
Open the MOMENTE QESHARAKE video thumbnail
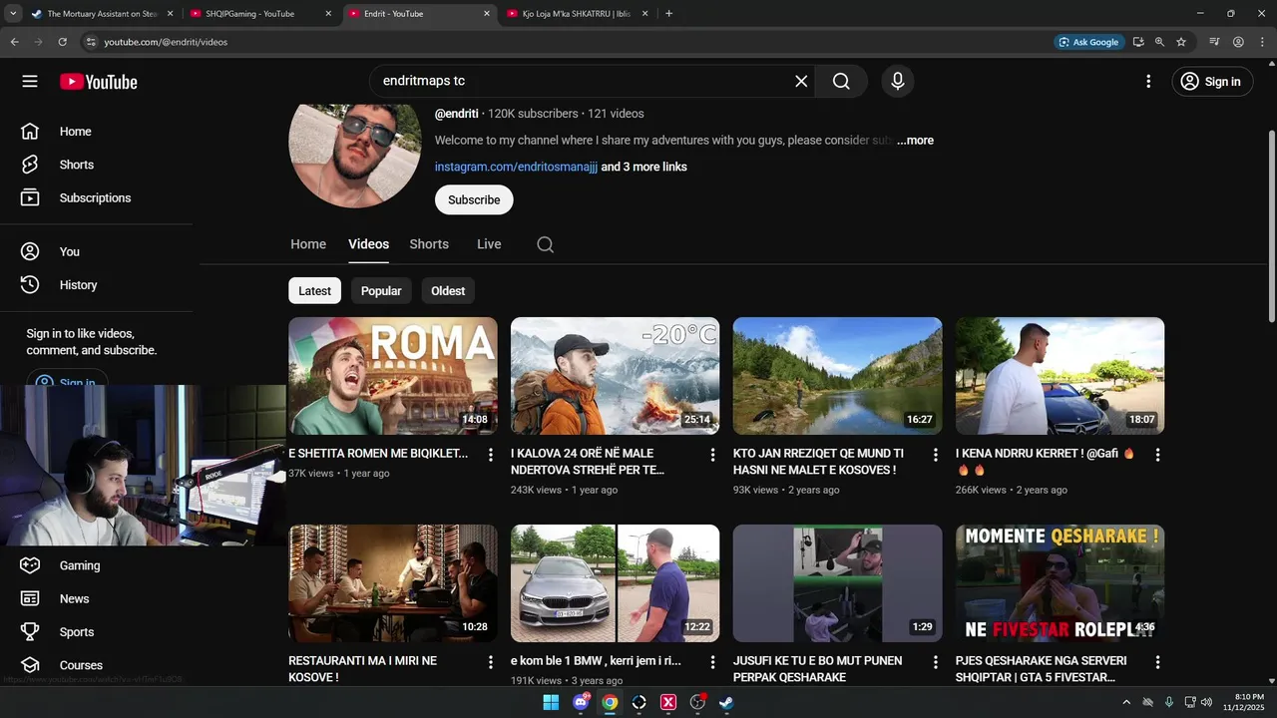[x=1060, y=583]
